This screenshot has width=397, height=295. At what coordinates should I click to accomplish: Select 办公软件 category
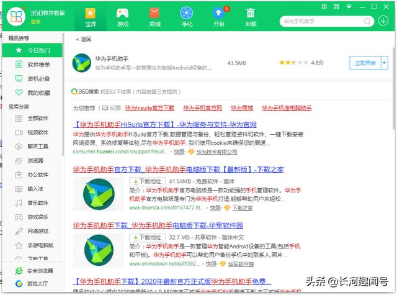pos(32,175)
